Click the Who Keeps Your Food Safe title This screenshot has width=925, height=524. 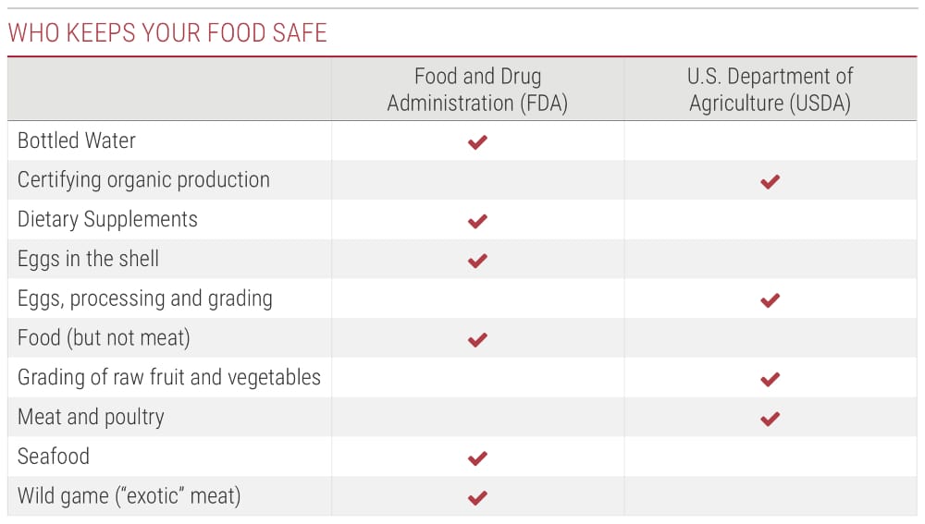tap(167, 34)
